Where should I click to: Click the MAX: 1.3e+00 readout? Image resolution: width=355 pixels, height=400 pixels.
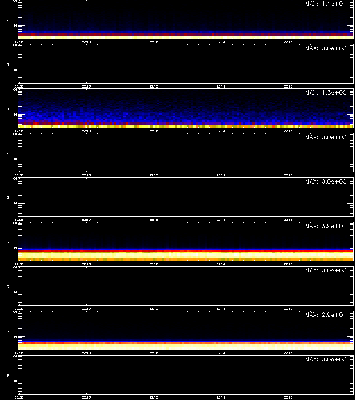click(326, 92)
